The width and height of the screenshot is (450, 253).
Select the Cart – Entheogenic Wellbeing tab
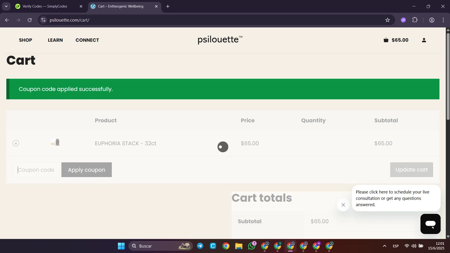click(124, 6)
